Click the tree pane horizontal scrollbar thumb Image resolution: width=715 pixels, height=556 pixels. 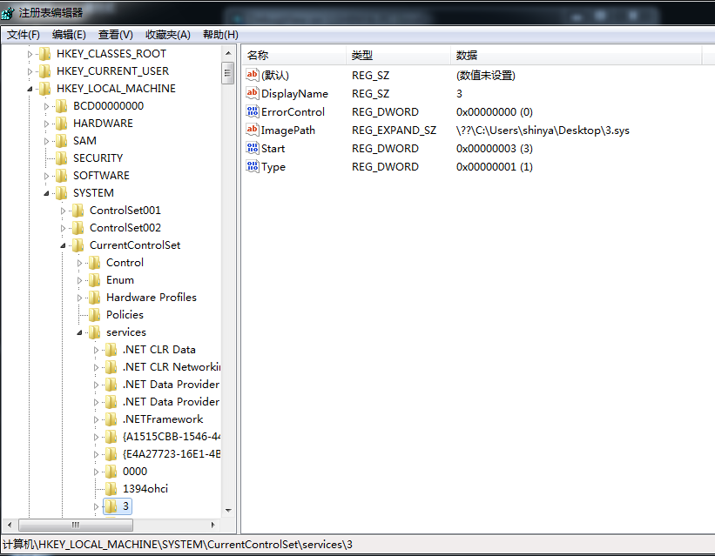click(x=76, y=525)
